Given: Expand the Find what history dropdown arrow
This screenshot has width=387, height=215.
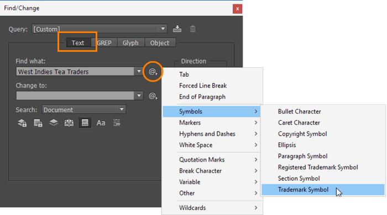Looking at the screenshot, I should point(139,71).
